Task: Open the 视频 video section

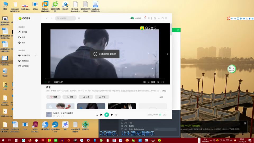Action: 22,37
